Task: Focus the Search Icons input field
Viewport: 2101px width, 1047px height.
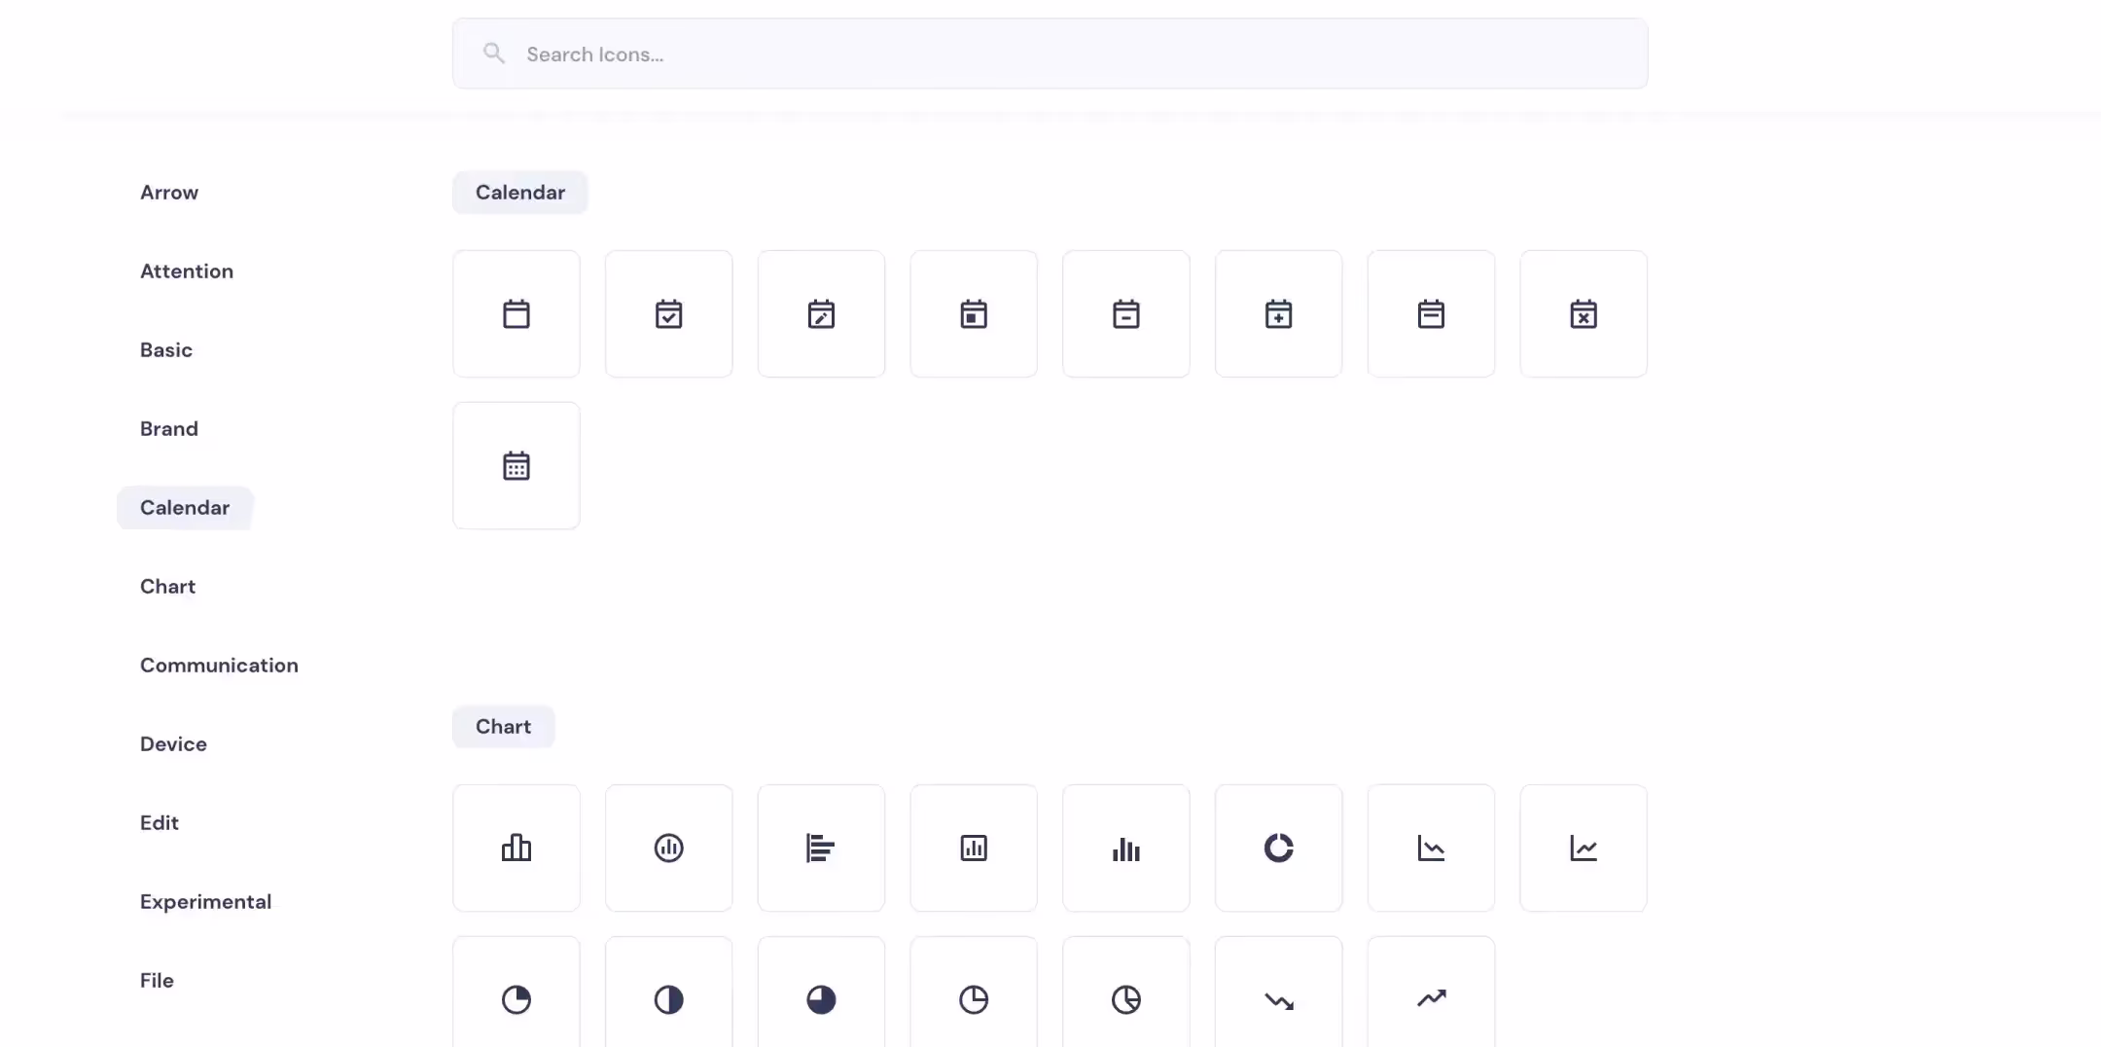Action: pos(1050,54)
